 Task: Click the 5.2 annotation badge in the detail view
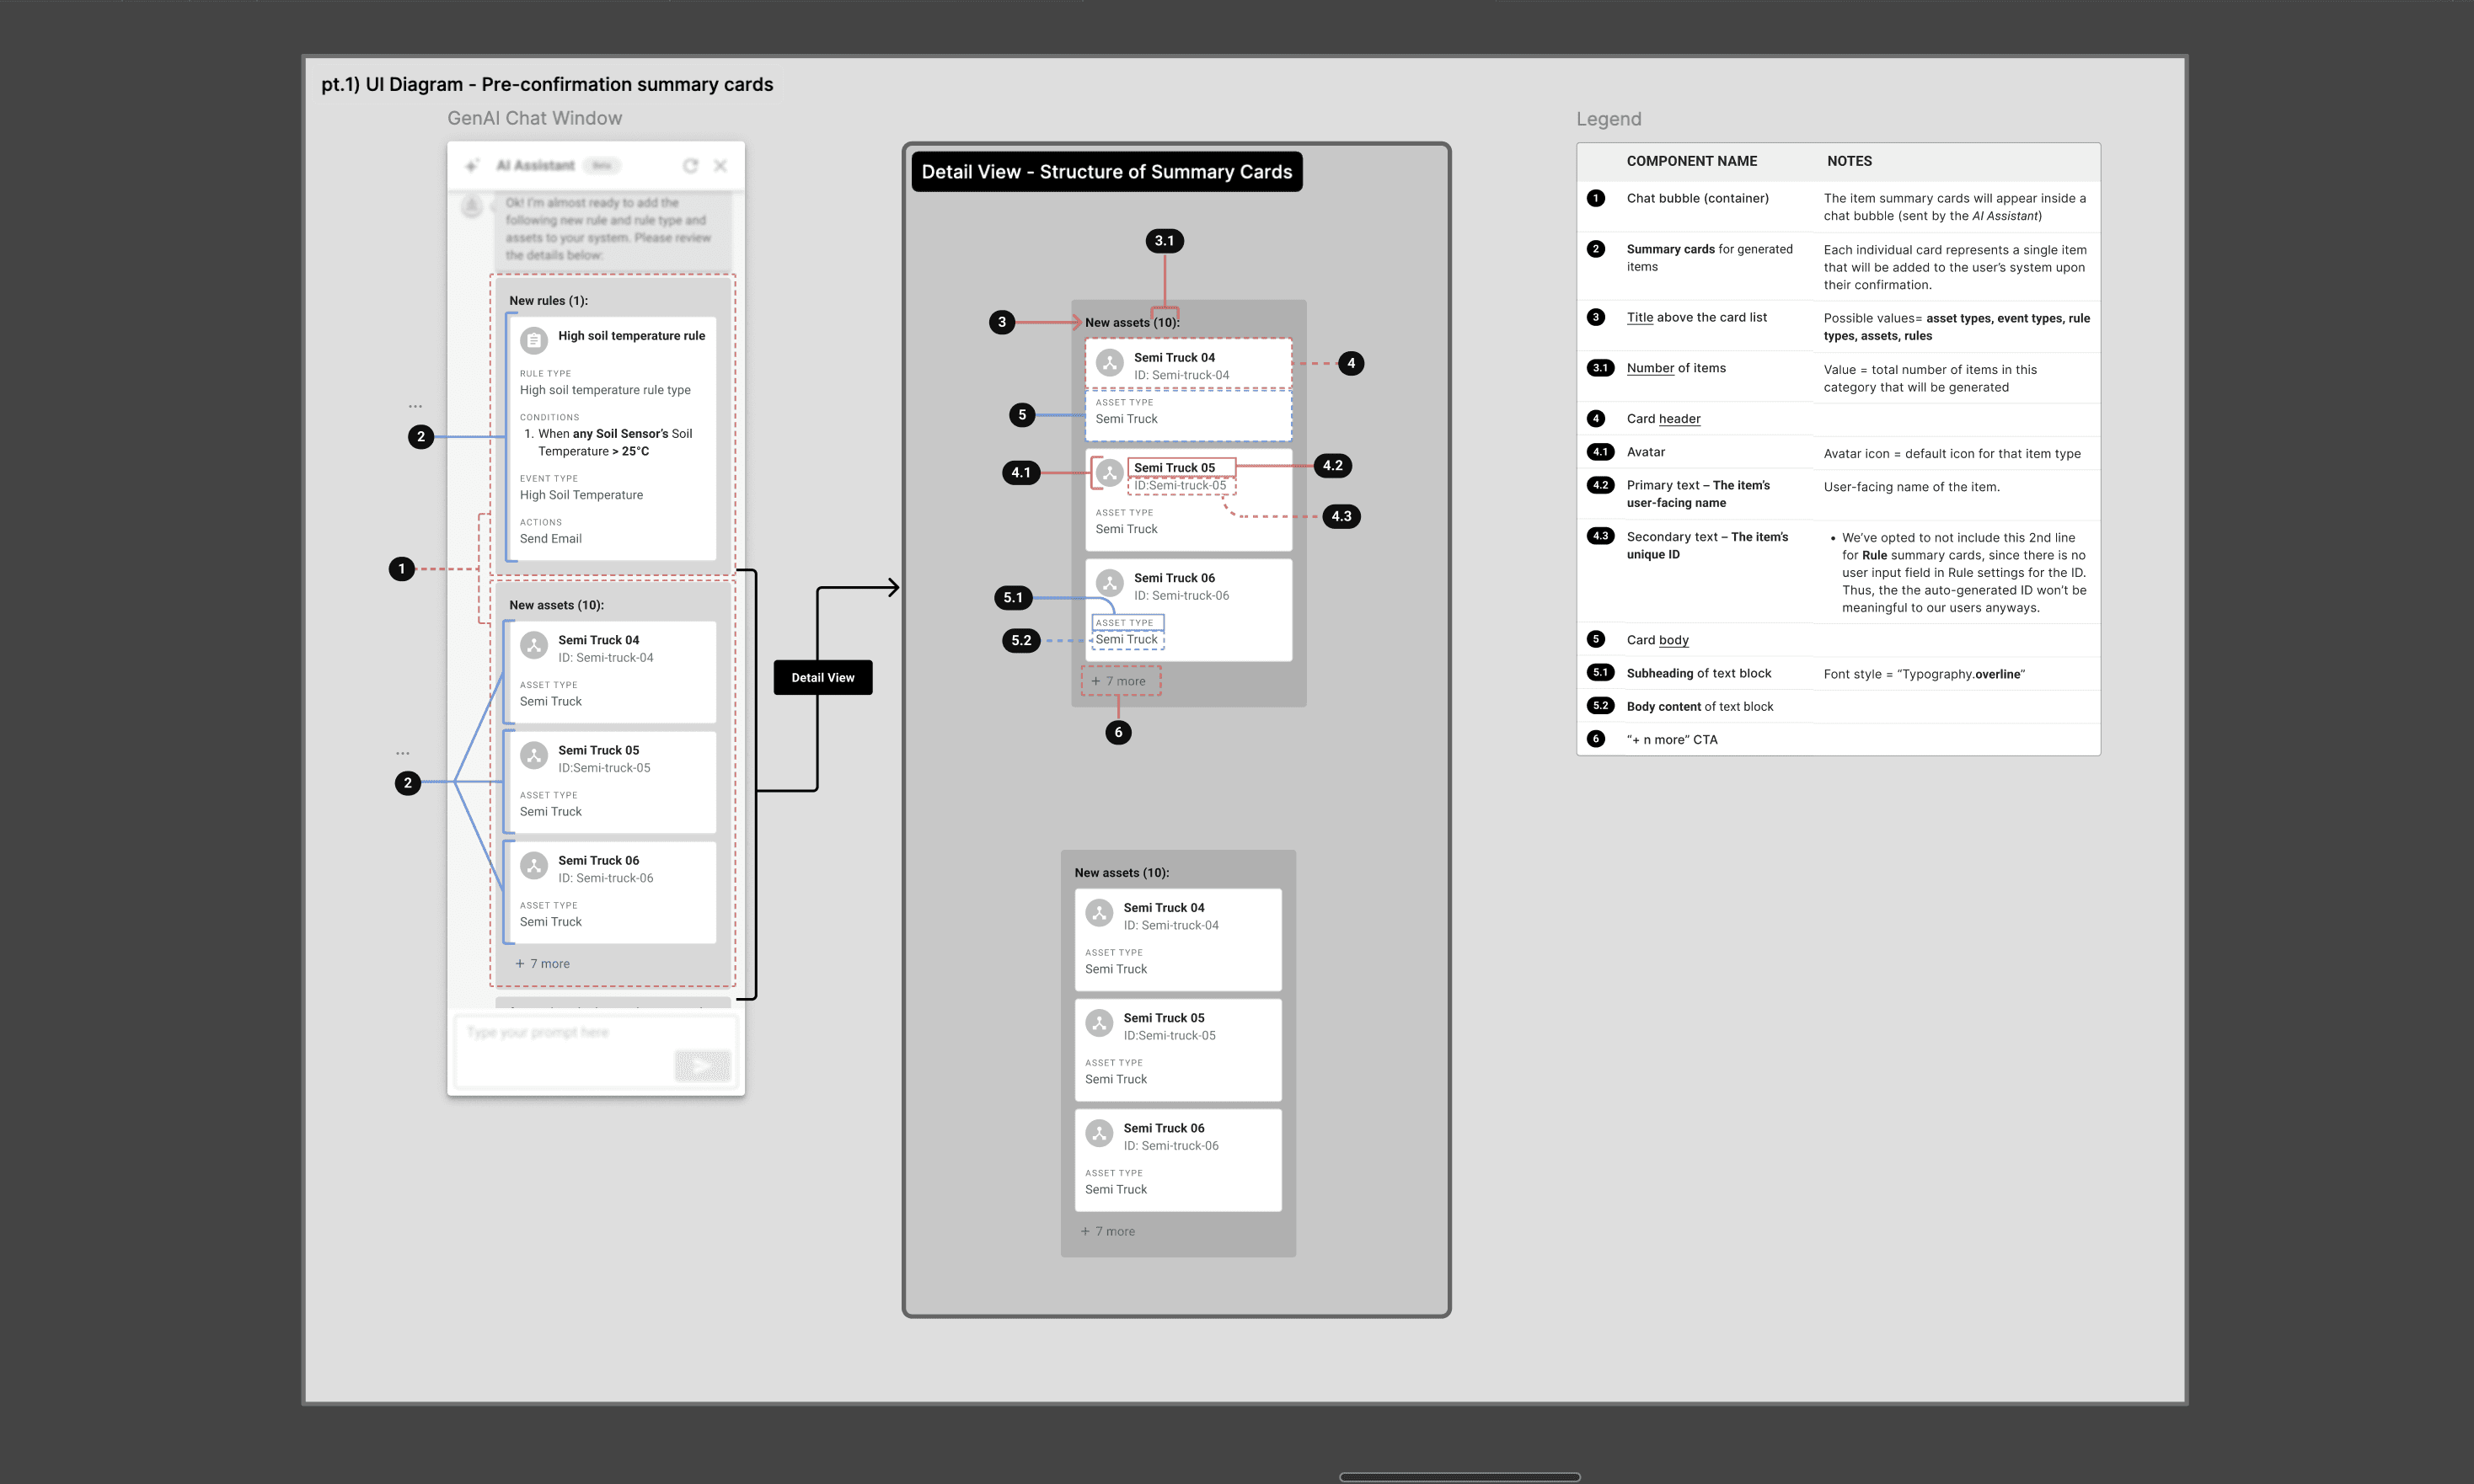[1020, 641]
